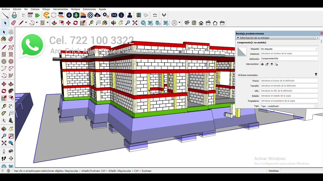This screenshot has width=323, height=181.
Task: Select the Eraser tool in top toolbar
Action: pyautogui.click(x=14, y=23)
